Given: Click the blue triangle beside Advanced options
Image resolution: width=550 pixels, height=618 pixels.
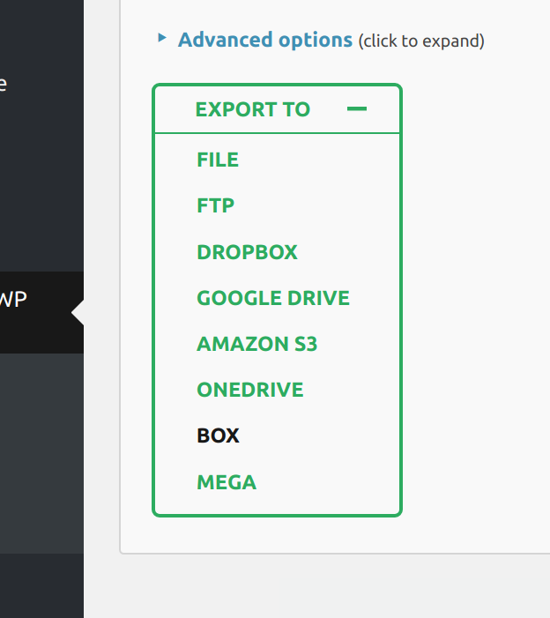Looking at the screenshot, I should pyautogui.click(x=161, y=38).
